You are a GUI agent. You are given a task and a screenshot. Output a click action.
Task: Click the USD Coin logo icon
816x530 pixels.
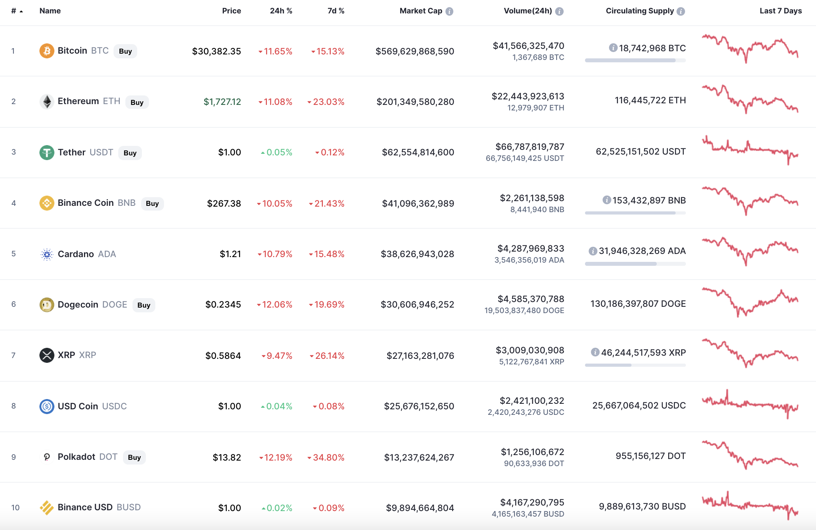coord(47,406)
